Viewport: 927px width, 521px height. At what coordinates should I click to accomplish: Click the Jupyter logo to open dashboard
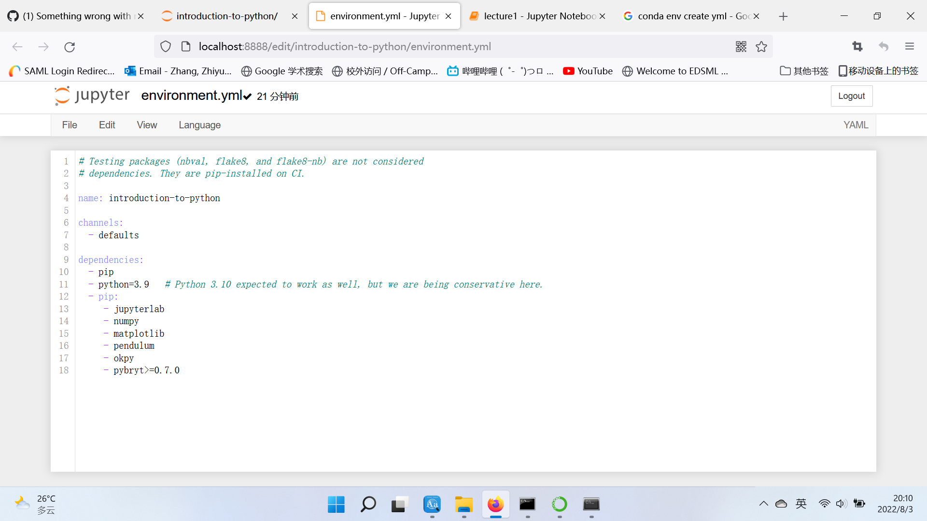point(62,95)
